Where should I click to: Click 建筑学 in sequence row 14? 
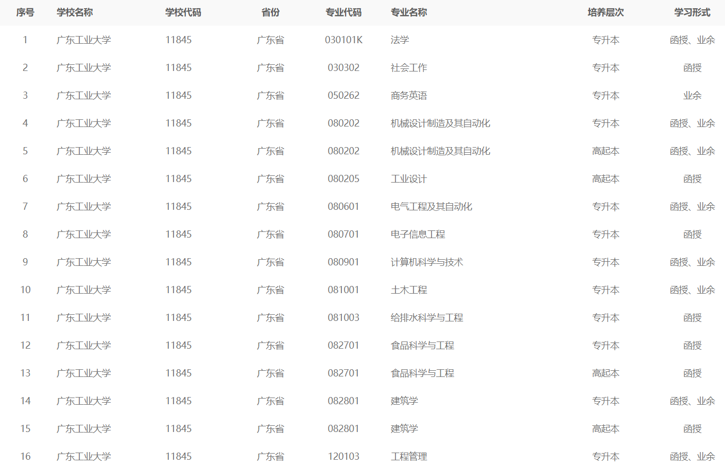click(x=404, y=401)
